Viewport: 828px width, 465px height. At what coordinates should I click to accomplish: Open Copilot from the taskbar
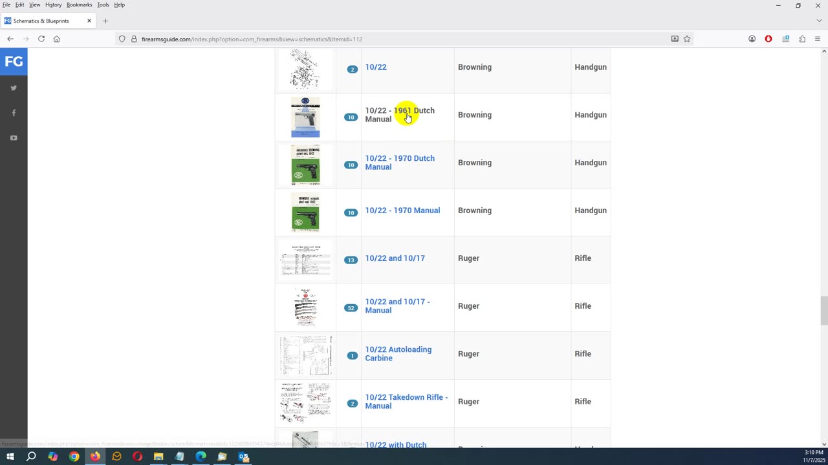pyautogui.click(x=53, y=457)
